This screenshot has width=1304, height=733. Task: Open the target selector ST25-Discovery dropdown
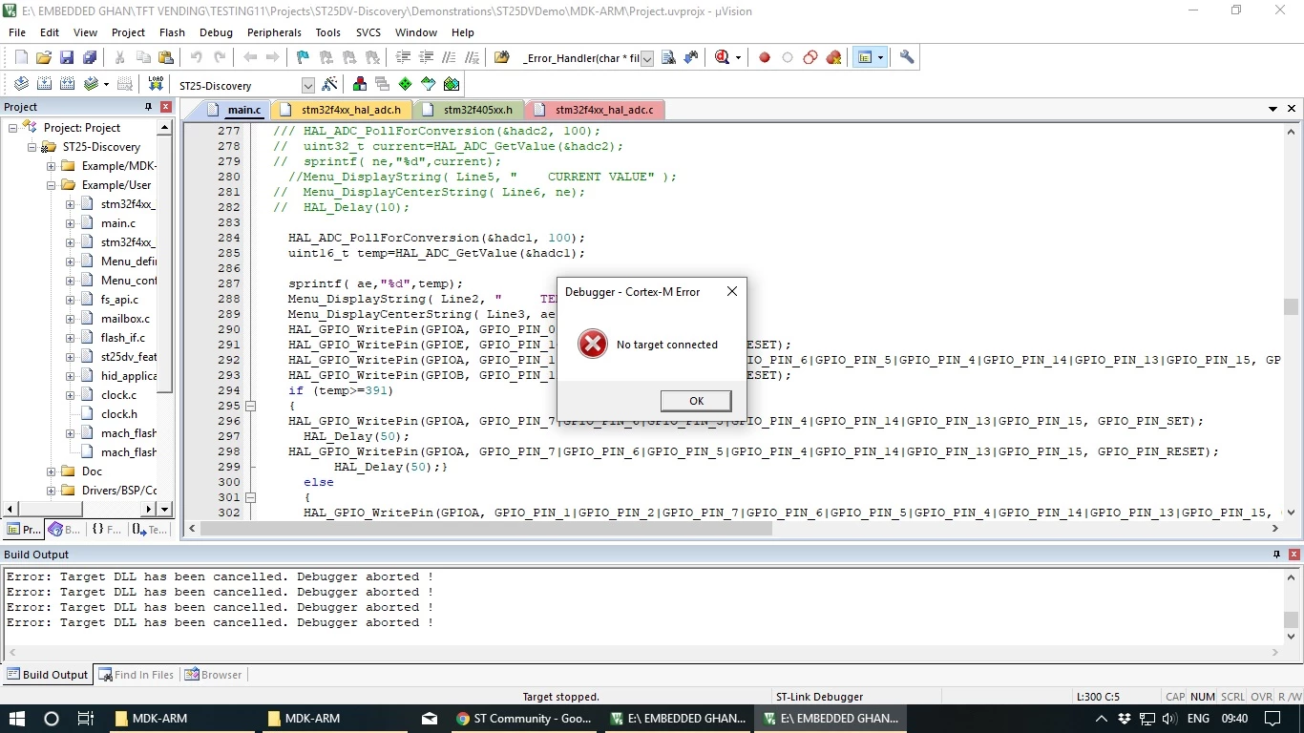pos(307,86)
